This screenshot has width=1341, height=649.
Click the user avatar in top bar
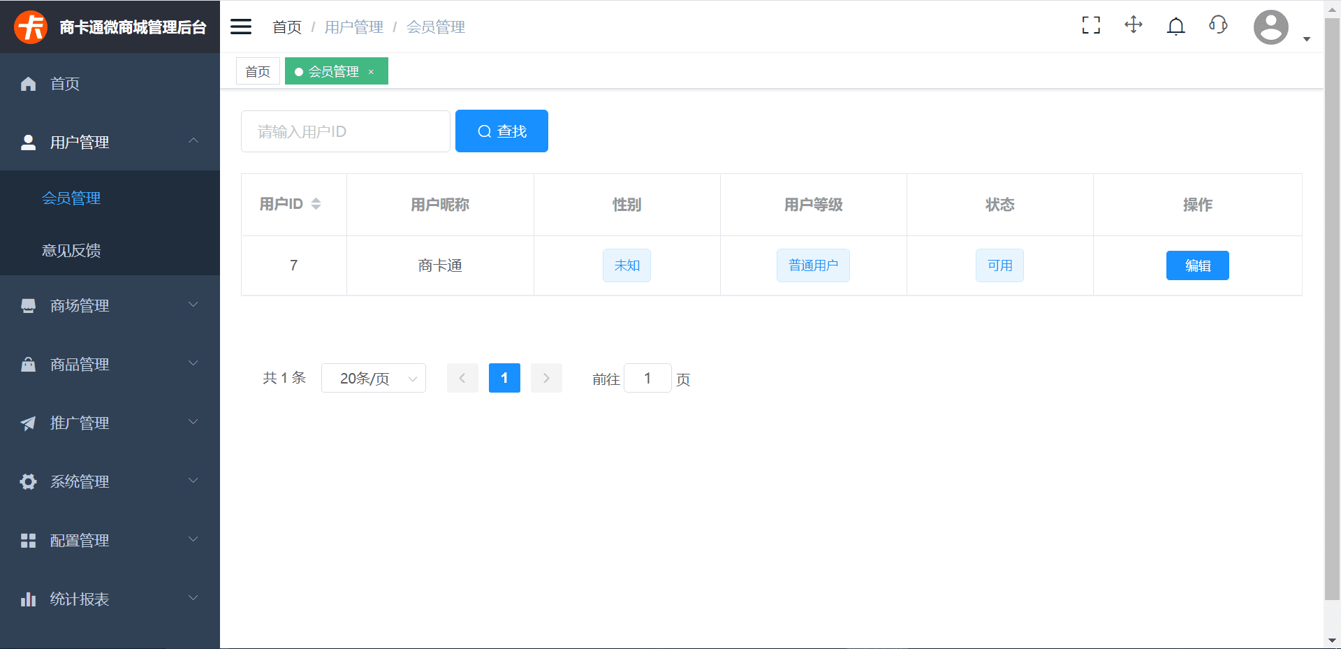tap(1270, 27)
